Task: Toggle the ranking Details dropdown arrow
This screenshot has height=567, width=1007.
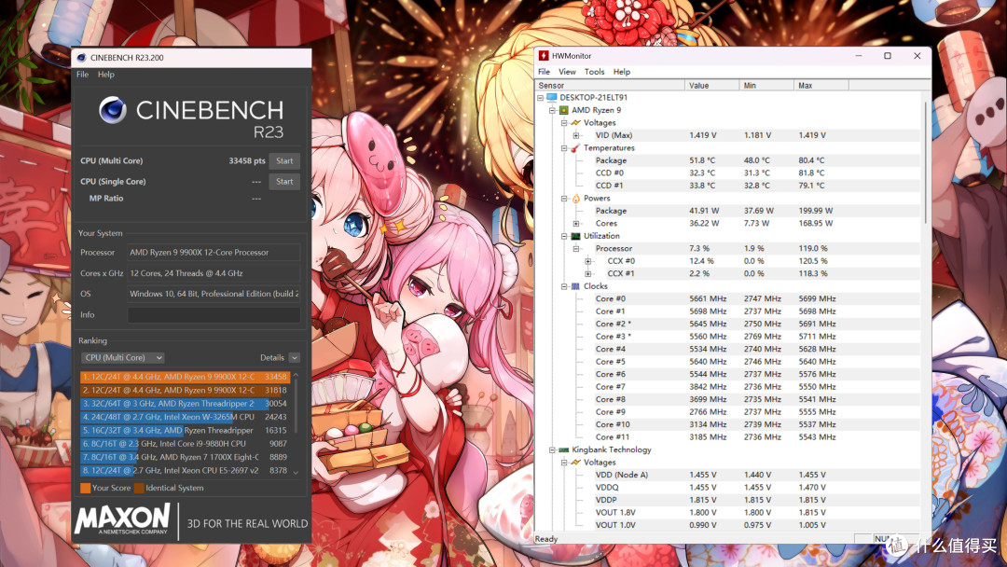Action: (294, 358)
